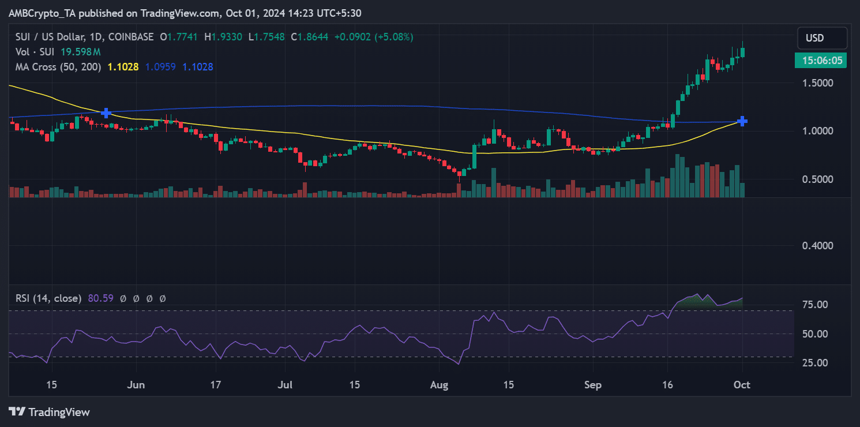Click the low price L1.7548

tap(266, 37)
